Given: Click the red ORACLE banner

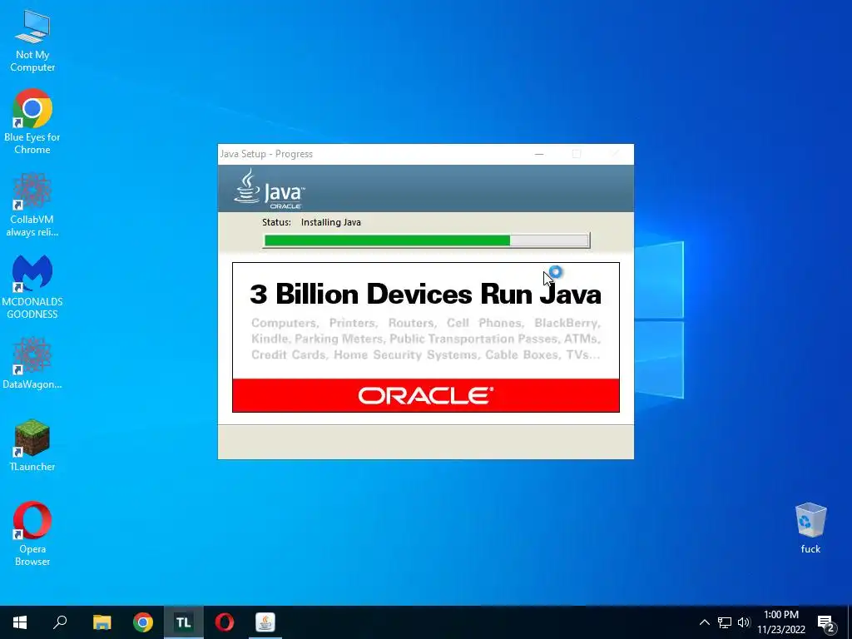Looking at the screenshot, I should tap(426, 395).
